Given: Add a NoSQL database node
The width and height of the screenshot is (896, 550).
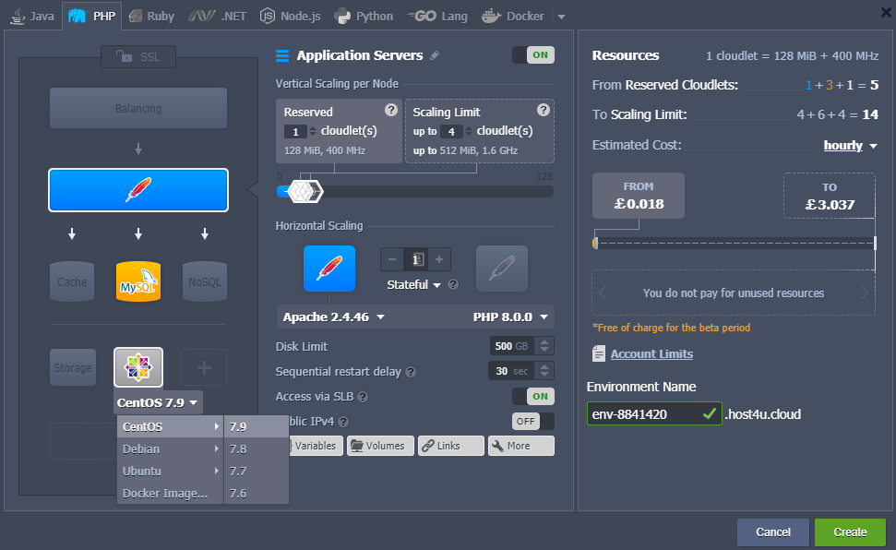Looking at the screenshot, I should (x=205, y=281).
